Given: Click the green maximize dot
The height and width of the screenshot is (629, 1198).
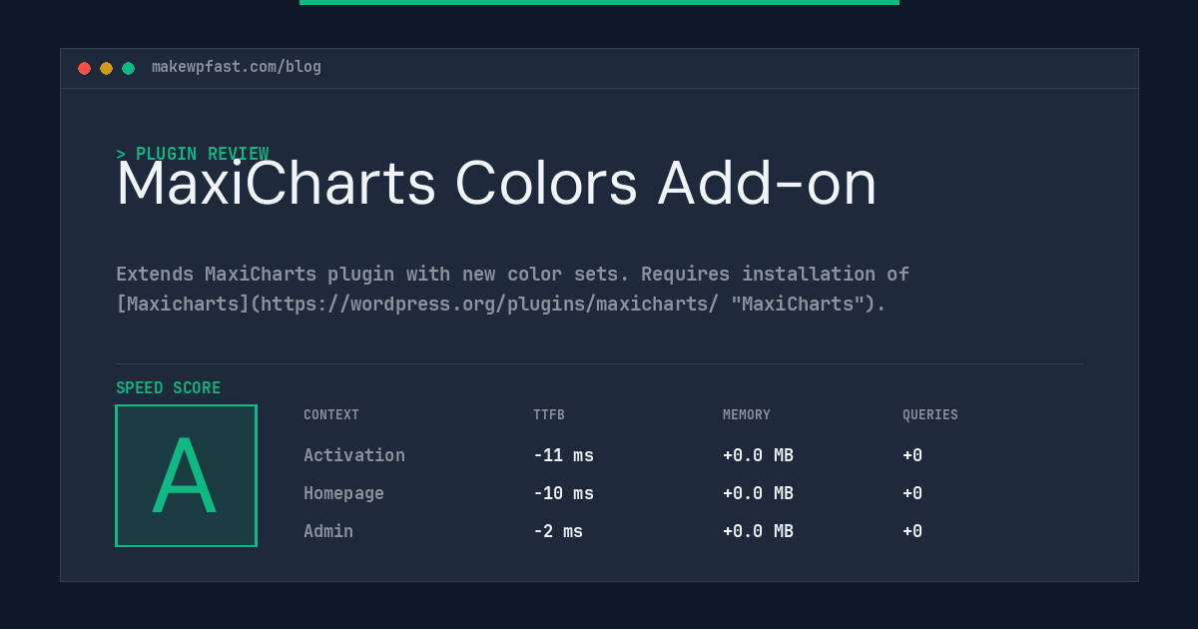Looking at the screenshot, I should 128,68.
